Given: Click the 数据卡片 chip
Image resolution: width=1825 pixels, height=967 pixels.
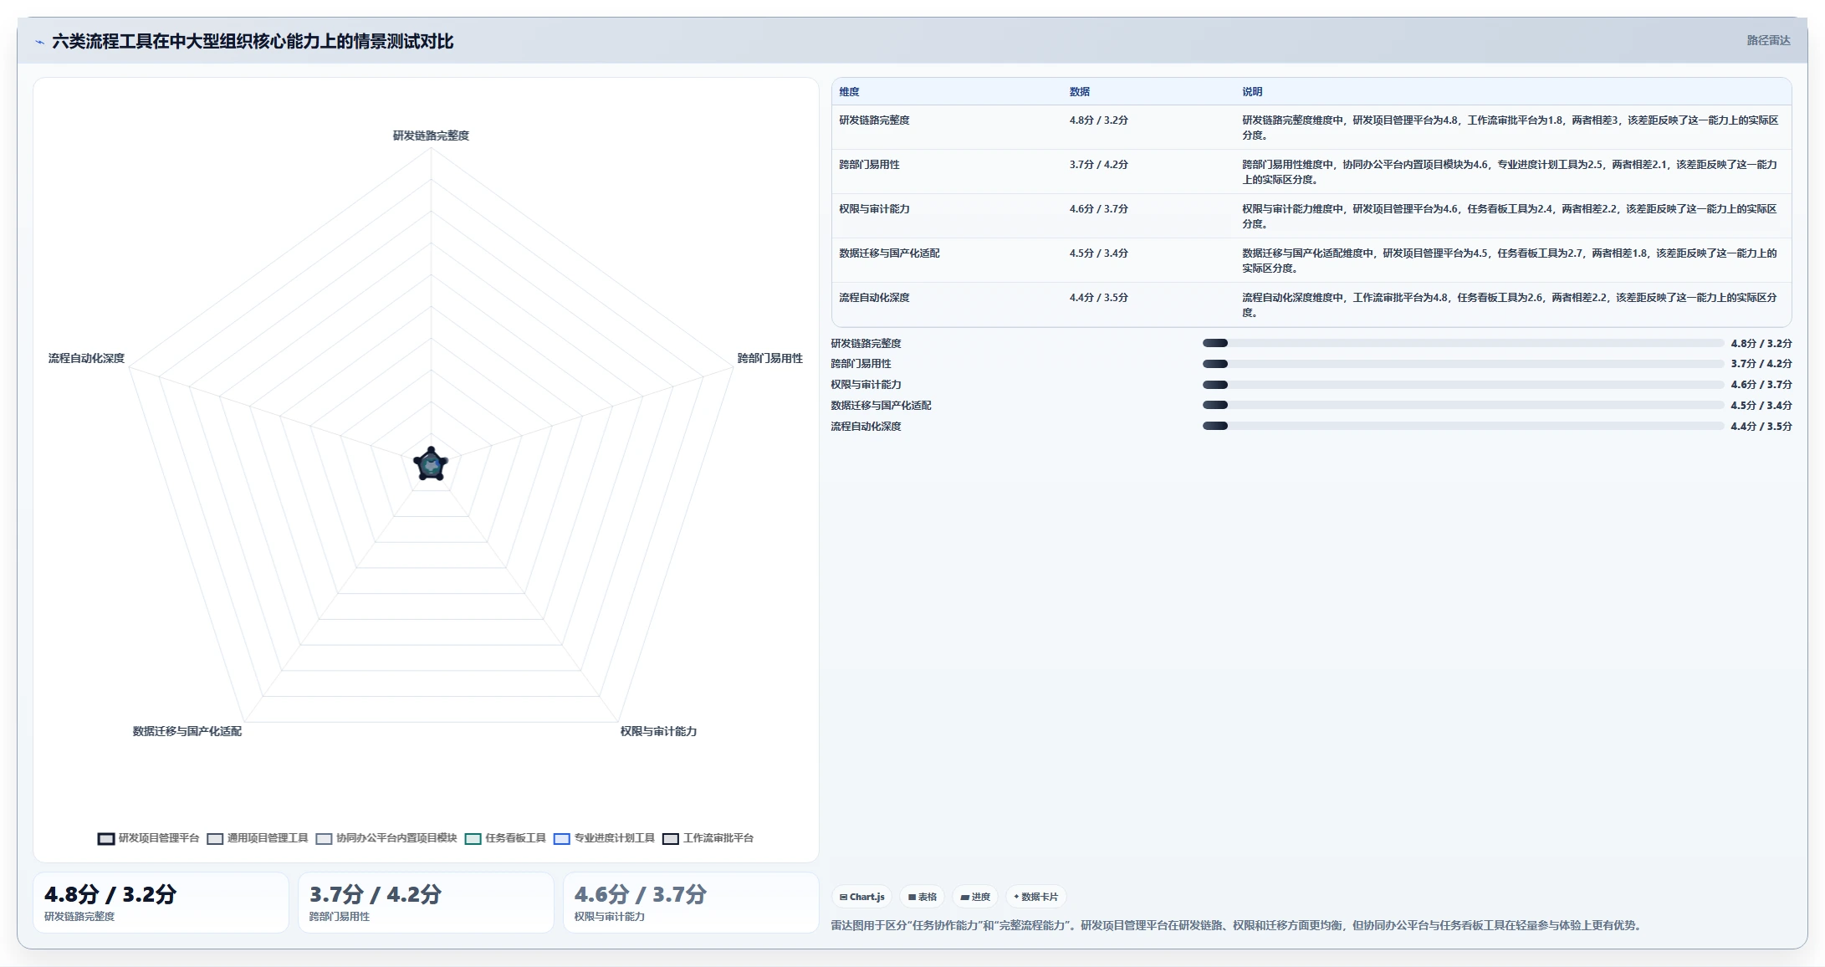Looking at the screenshot, I should point(1035,897).
